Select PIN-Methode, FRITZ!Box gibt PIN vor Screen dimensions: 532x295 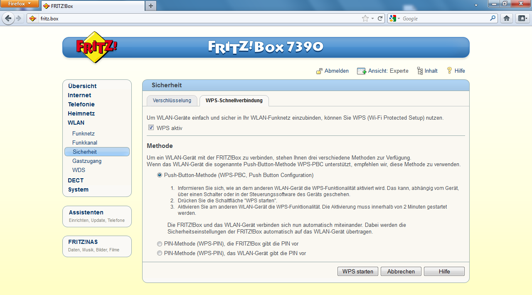[x=160, y=244]
